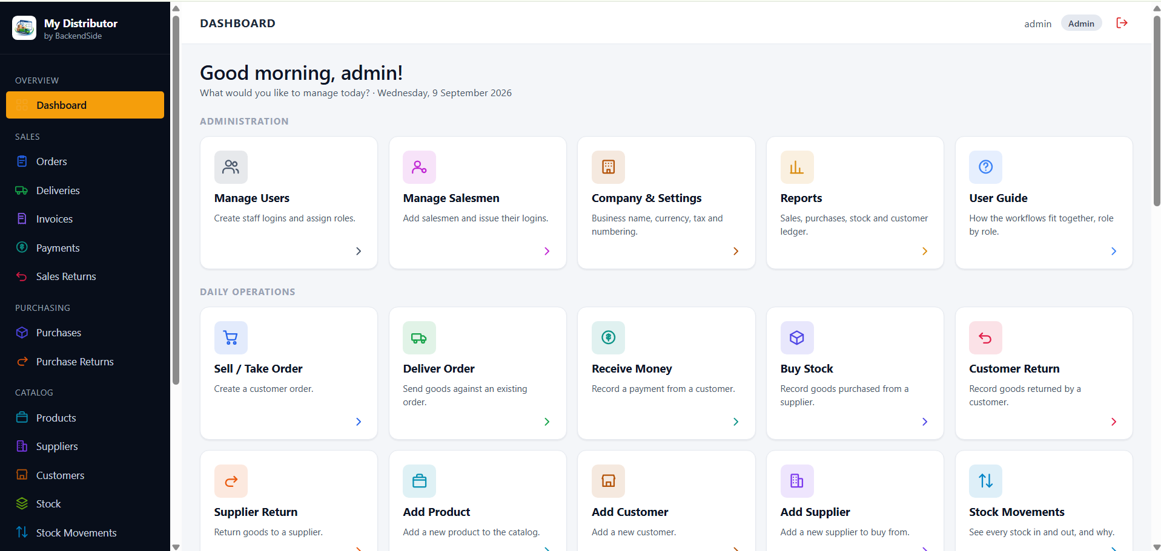Click the Manage Salesmen person icon
The height and width of the screenshot is (551, 1161).
[419, 167]
